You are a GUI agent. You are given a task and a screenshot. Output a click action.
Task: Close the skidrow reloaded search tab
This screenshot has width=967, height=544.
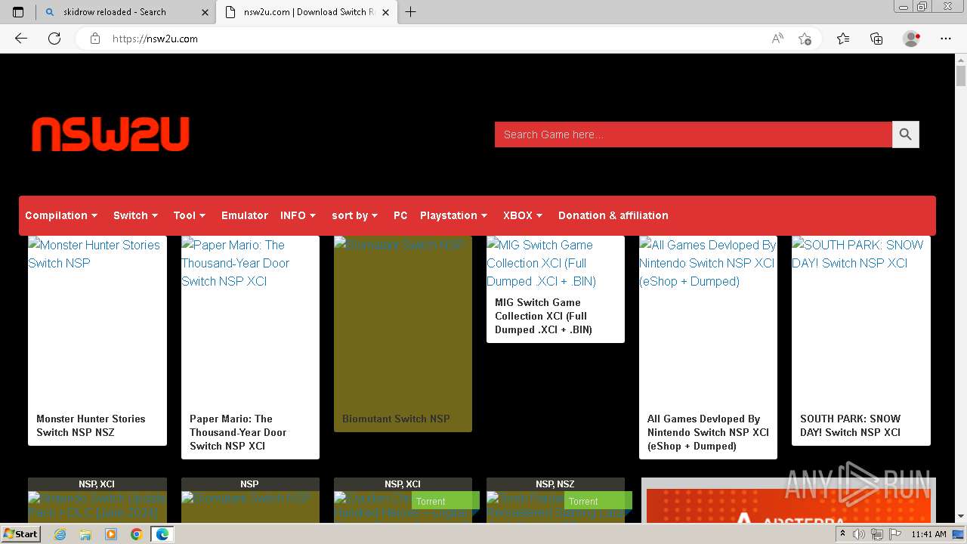[x=205, y=12]
